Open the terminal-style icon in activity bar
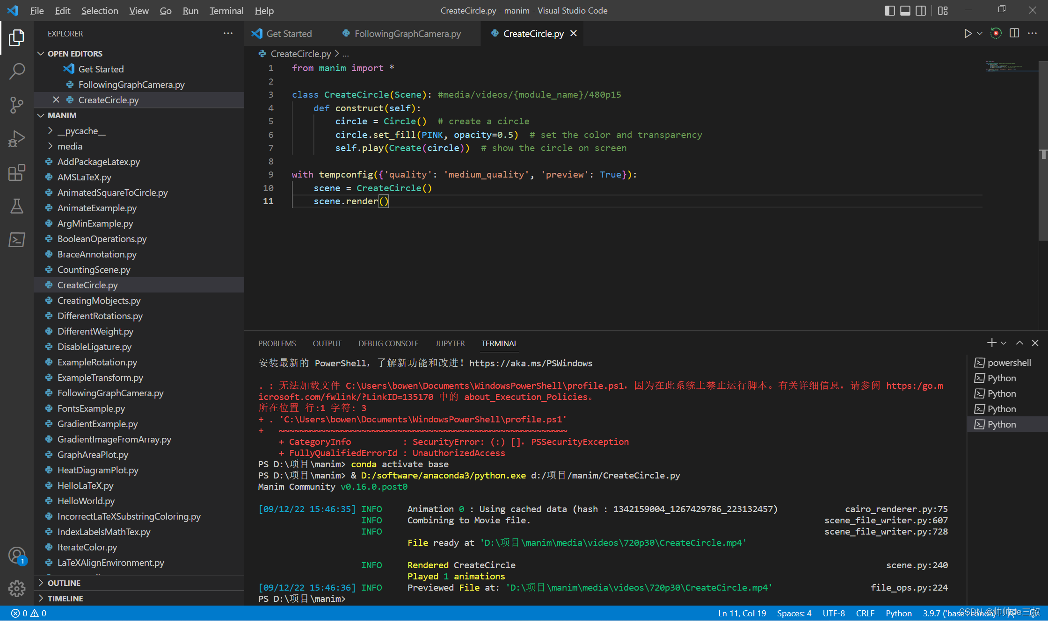1048x621 pixels. coord(16,240)
